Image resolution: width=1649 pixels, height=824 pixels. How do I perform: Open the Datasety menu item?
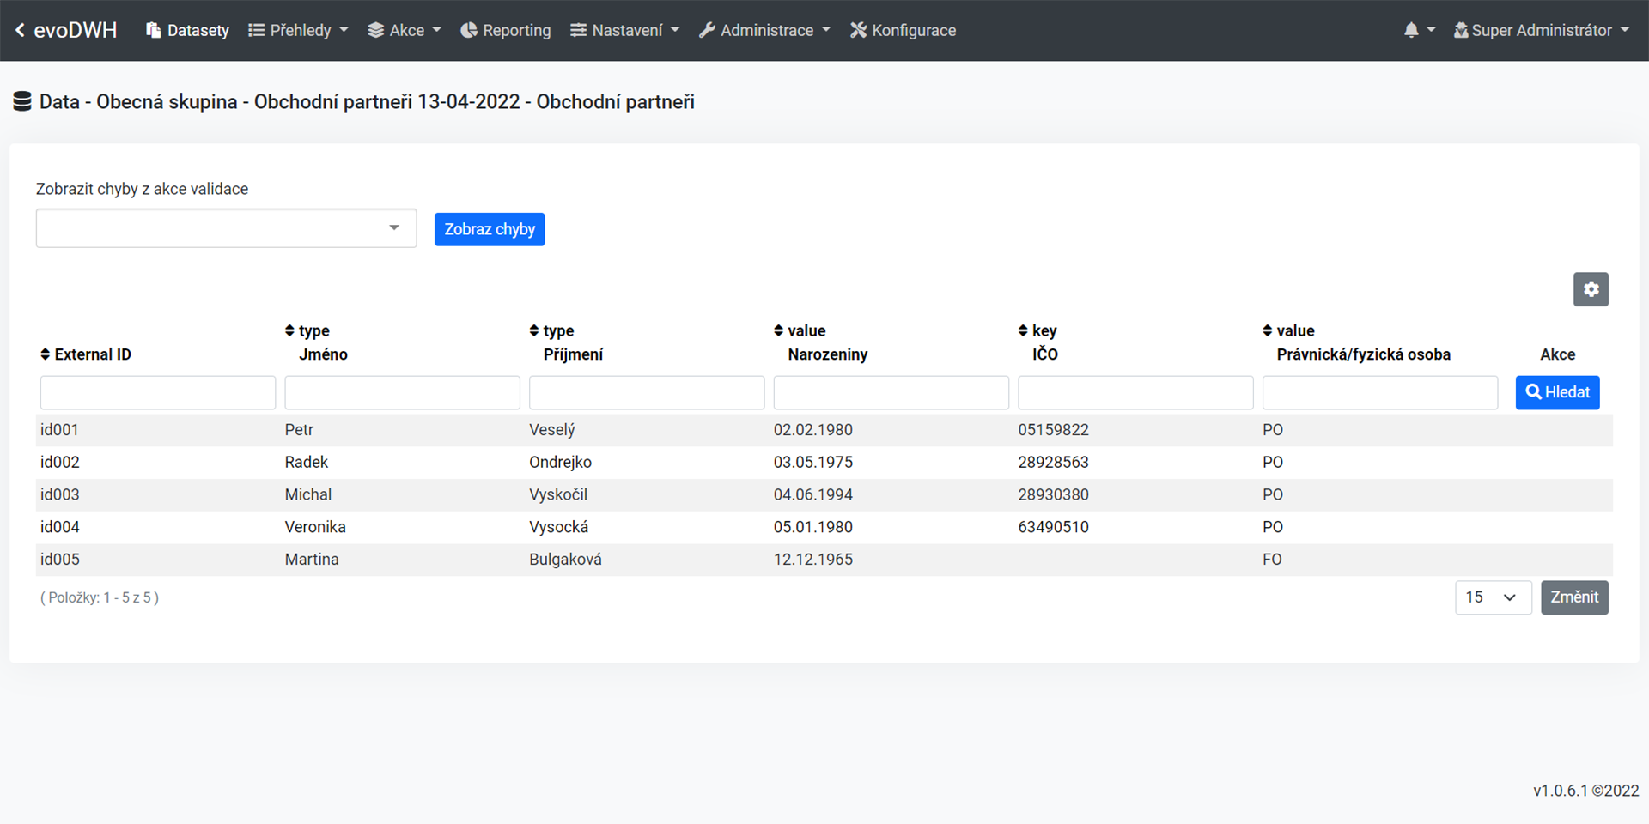coord(187,30)
